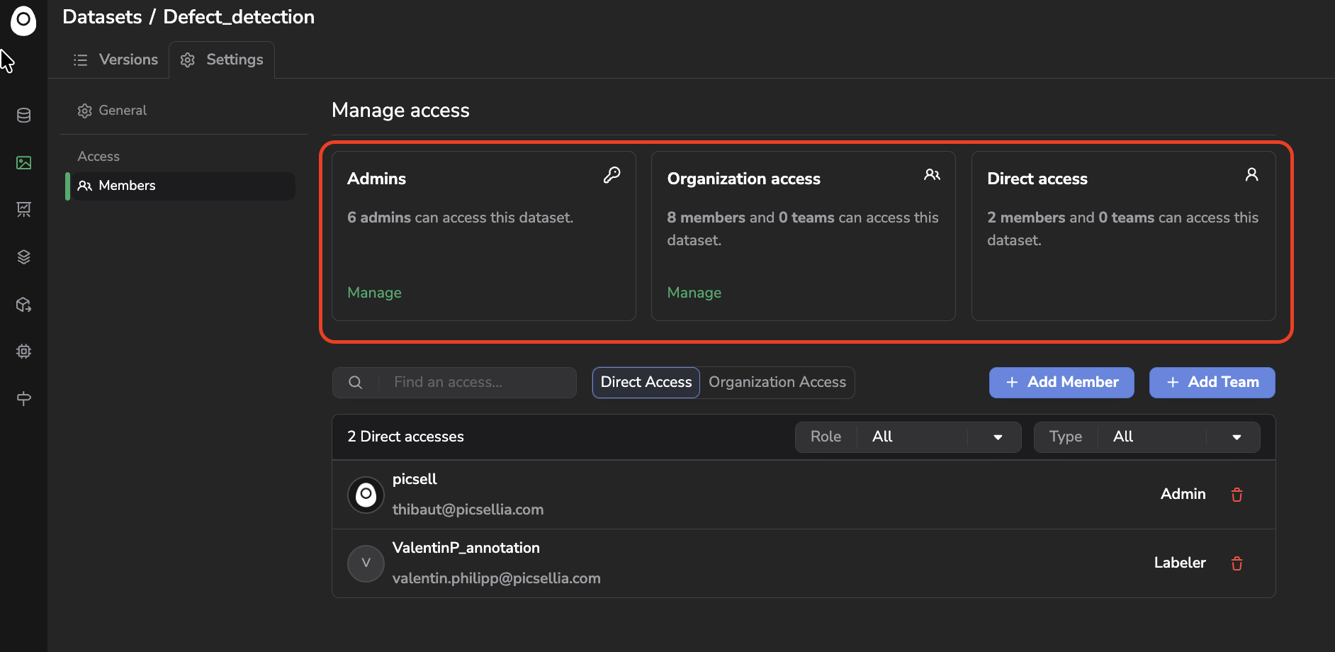
Task: Switch to Direct Access toggle
Action: click(646, 382)
